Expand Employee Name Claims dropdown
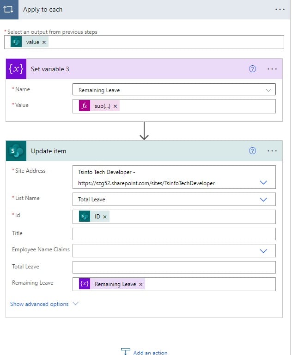292x355 pixels. click(x=263, y=251)
